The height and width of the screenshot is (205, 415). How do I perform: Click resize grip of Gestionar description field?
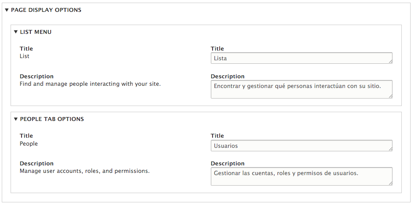390,183
